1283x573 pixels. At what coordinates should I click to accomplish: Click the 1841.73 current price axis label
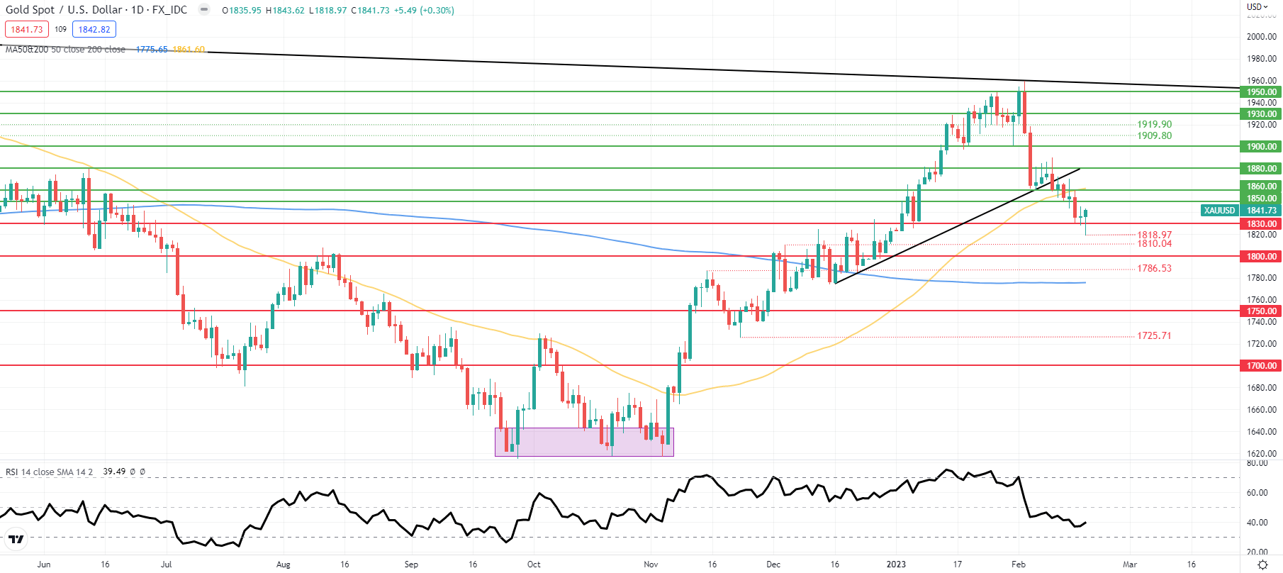1262,210
